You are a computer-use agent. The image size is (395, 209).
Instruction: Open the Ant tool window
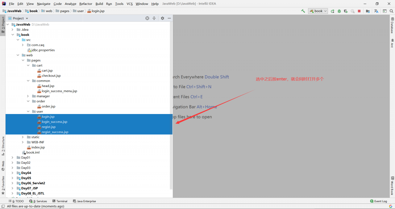click(x=392, y=43)
